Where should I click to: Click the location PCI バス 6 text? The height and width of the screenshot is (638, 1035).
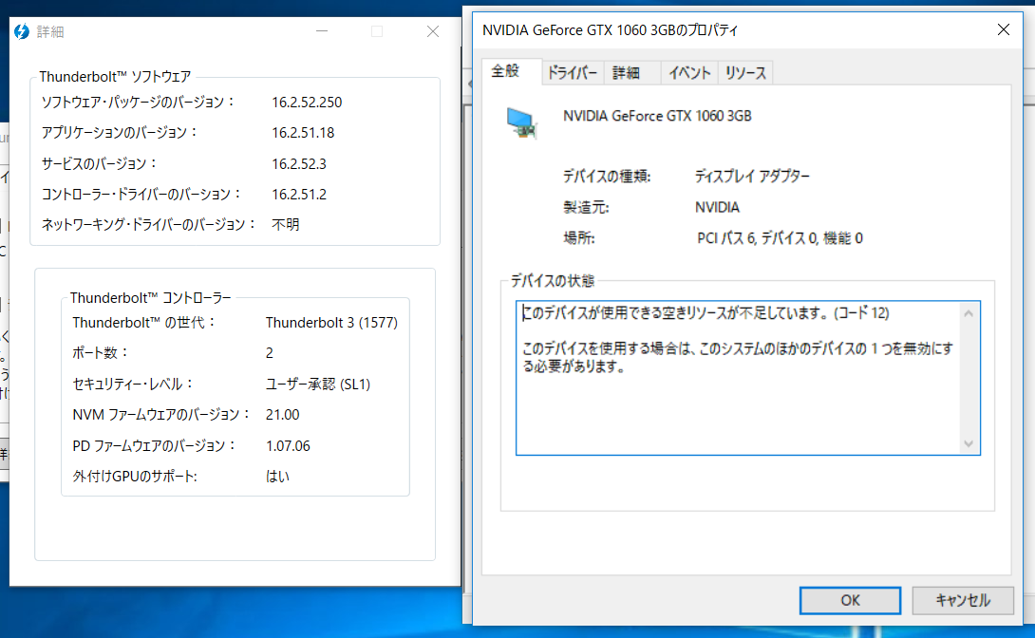(780, 238)
